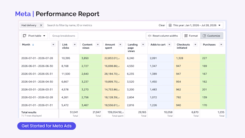Click the 29,165 total landing page views
The width and height of the screenshot is (245, 138).
(142, 112)
